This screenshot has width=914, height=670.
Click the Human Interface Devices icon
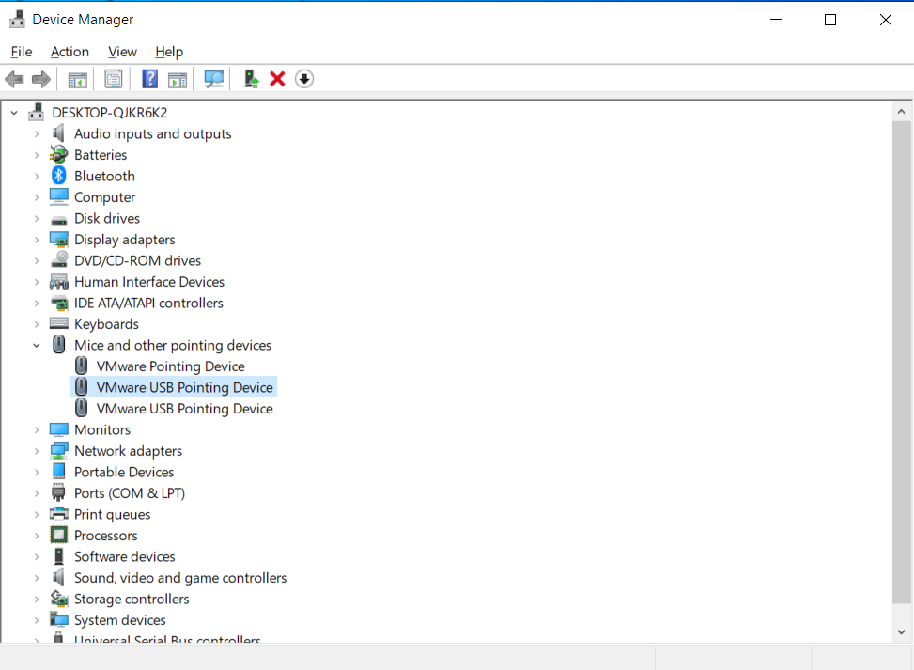59,282
